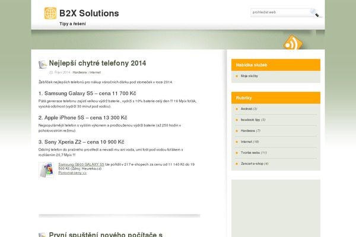The image size is (356, 237).
Task: Click the Tipy a řešení tagline
Action: pyautogui.click(x=72, y=24)
